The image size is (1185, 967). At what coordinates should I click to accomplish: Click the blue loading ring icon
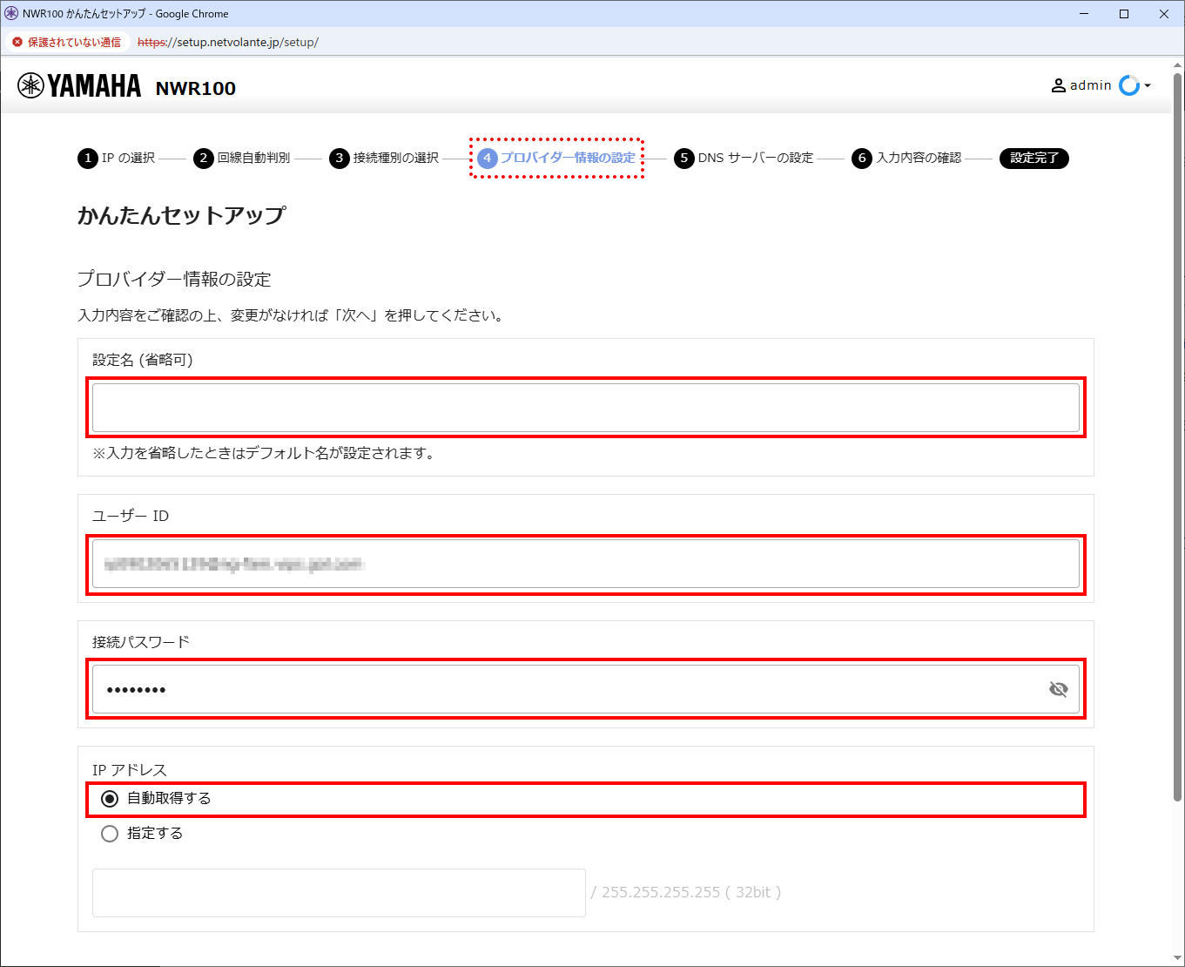pyautogui.click(x=1128, y=85)
